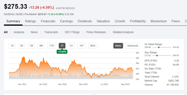
Task: Set chart range to 10Y
Action: [82, 46]
